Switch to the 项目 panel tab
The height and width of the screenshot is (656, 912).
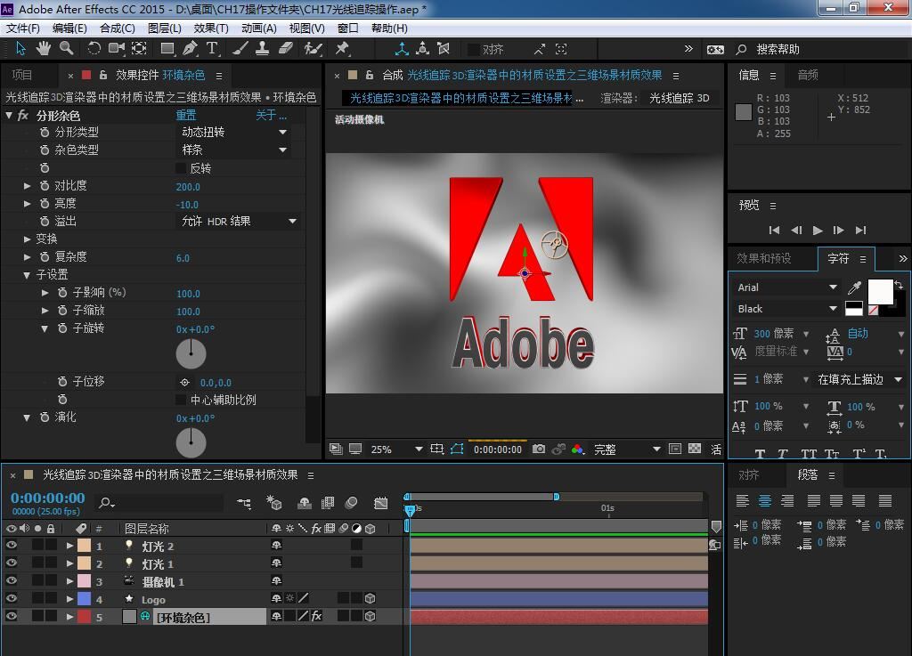[22, 75]
